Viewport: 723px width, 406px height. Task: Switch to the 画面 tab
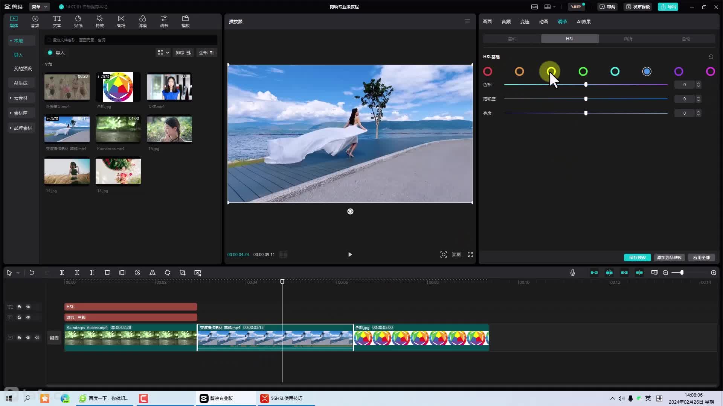click(487, 21)
